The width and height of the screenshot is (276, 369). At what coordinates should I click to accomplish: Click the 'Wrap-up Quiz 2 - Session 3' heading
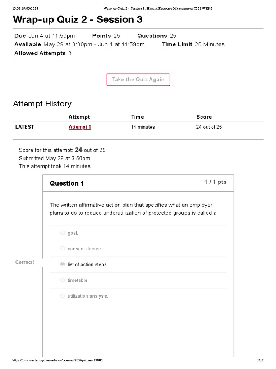[x=78, y=20]
